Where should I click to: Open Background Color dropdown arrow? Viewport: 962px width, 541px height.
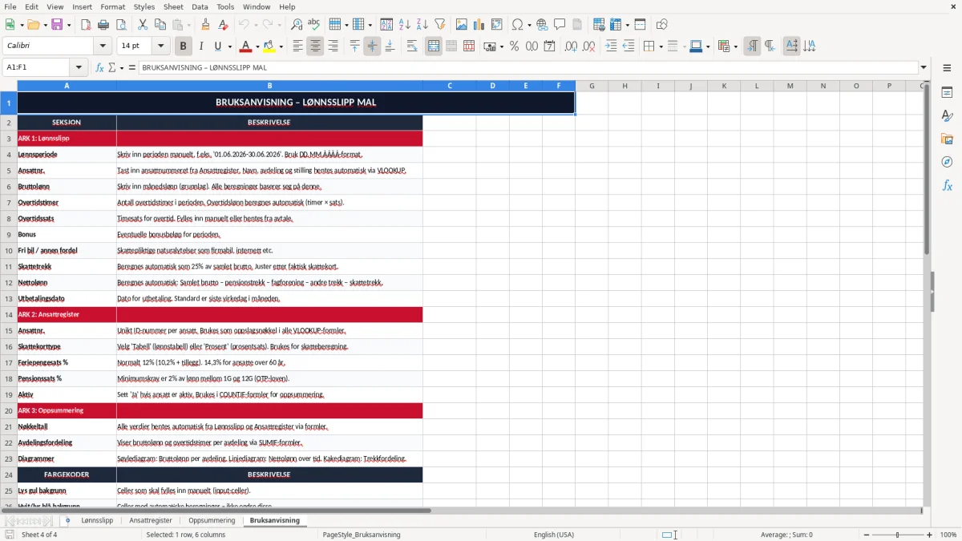(x=281, y=46)
